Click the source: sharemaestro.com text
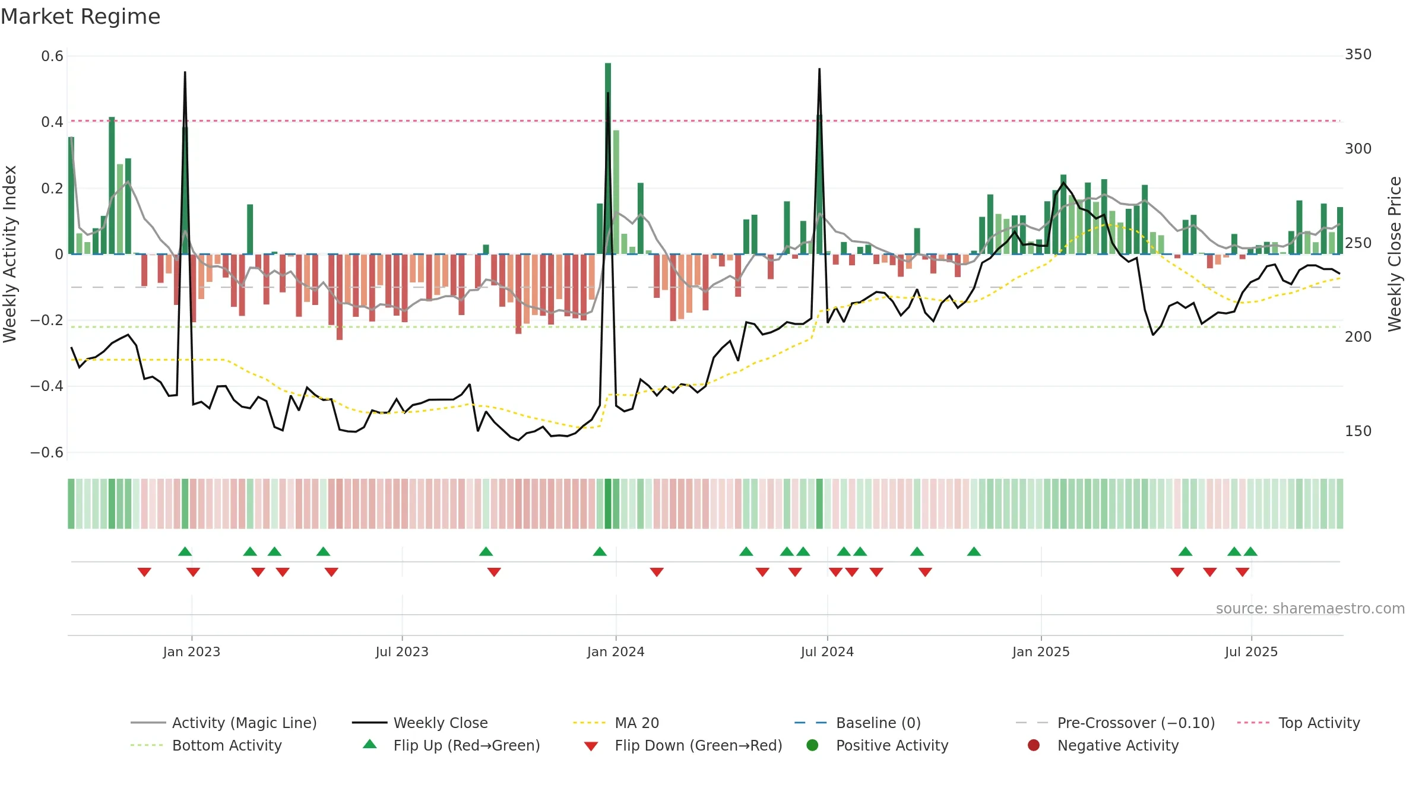Viewport: 1425px width, 801px height. click(x=1310, y=609)
